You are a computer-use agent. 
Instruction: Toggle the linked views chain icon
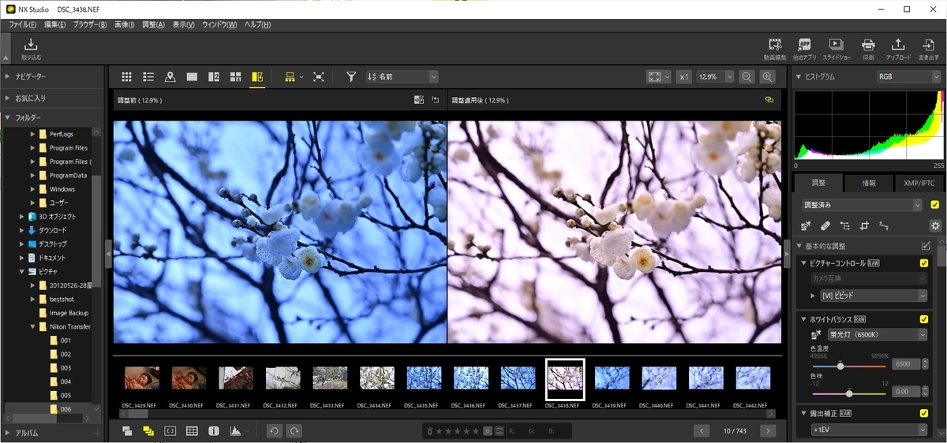[769, 100]
